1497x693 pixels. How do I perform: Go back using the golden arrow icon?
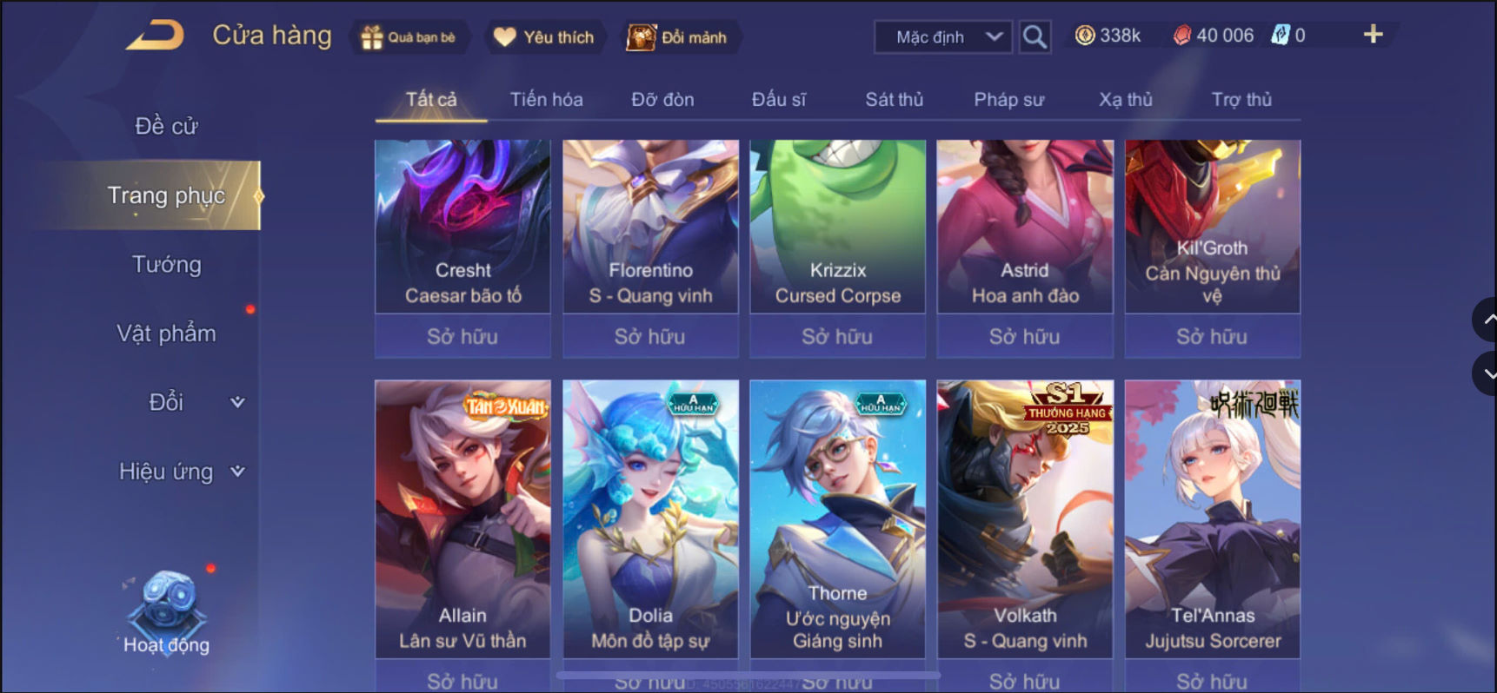pos(156,36)
